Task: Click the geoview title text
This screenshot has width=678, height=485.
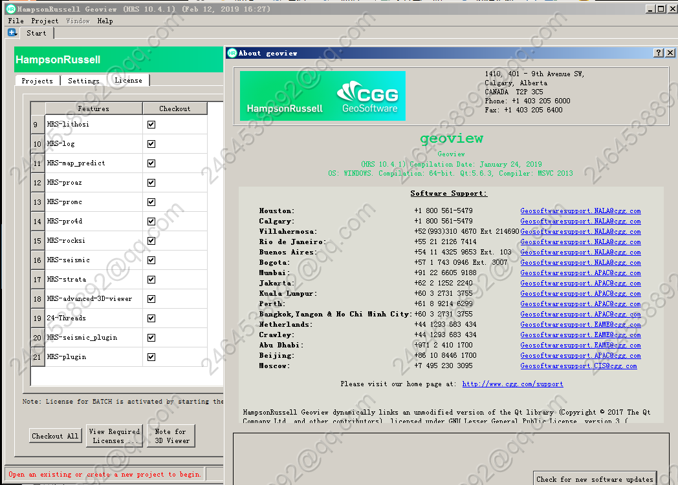Action: (452, 138)
